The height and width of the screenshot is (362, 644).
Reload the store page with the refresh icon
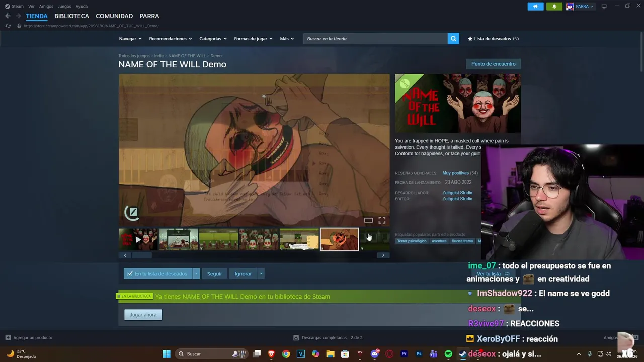coord(8,26)
